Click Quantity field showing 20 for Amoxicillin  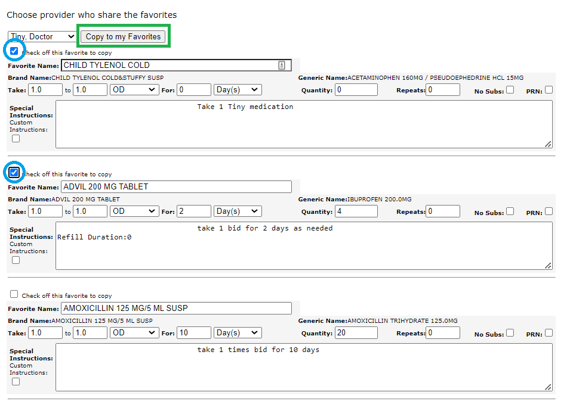(356, 332)
